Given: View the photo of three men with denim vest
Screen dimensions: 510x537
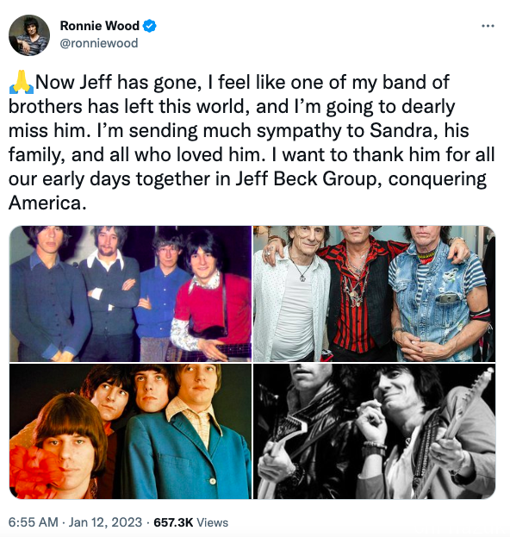Looking at the screenshot, I should pos(374,294).
